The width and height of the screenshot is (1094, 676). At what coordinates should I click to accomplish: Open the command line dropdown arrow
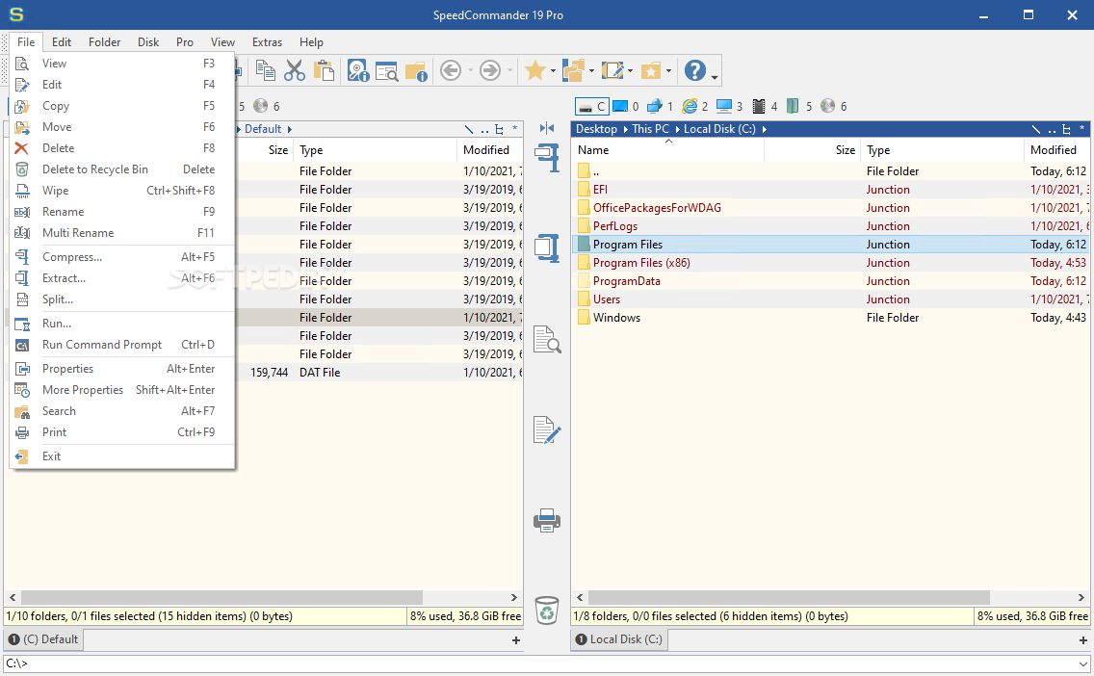point(1082,663)
